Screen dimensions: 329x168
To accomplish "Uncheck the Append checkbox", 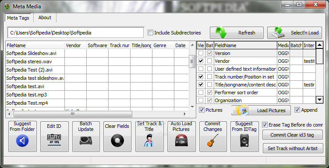I will point(297,110).
